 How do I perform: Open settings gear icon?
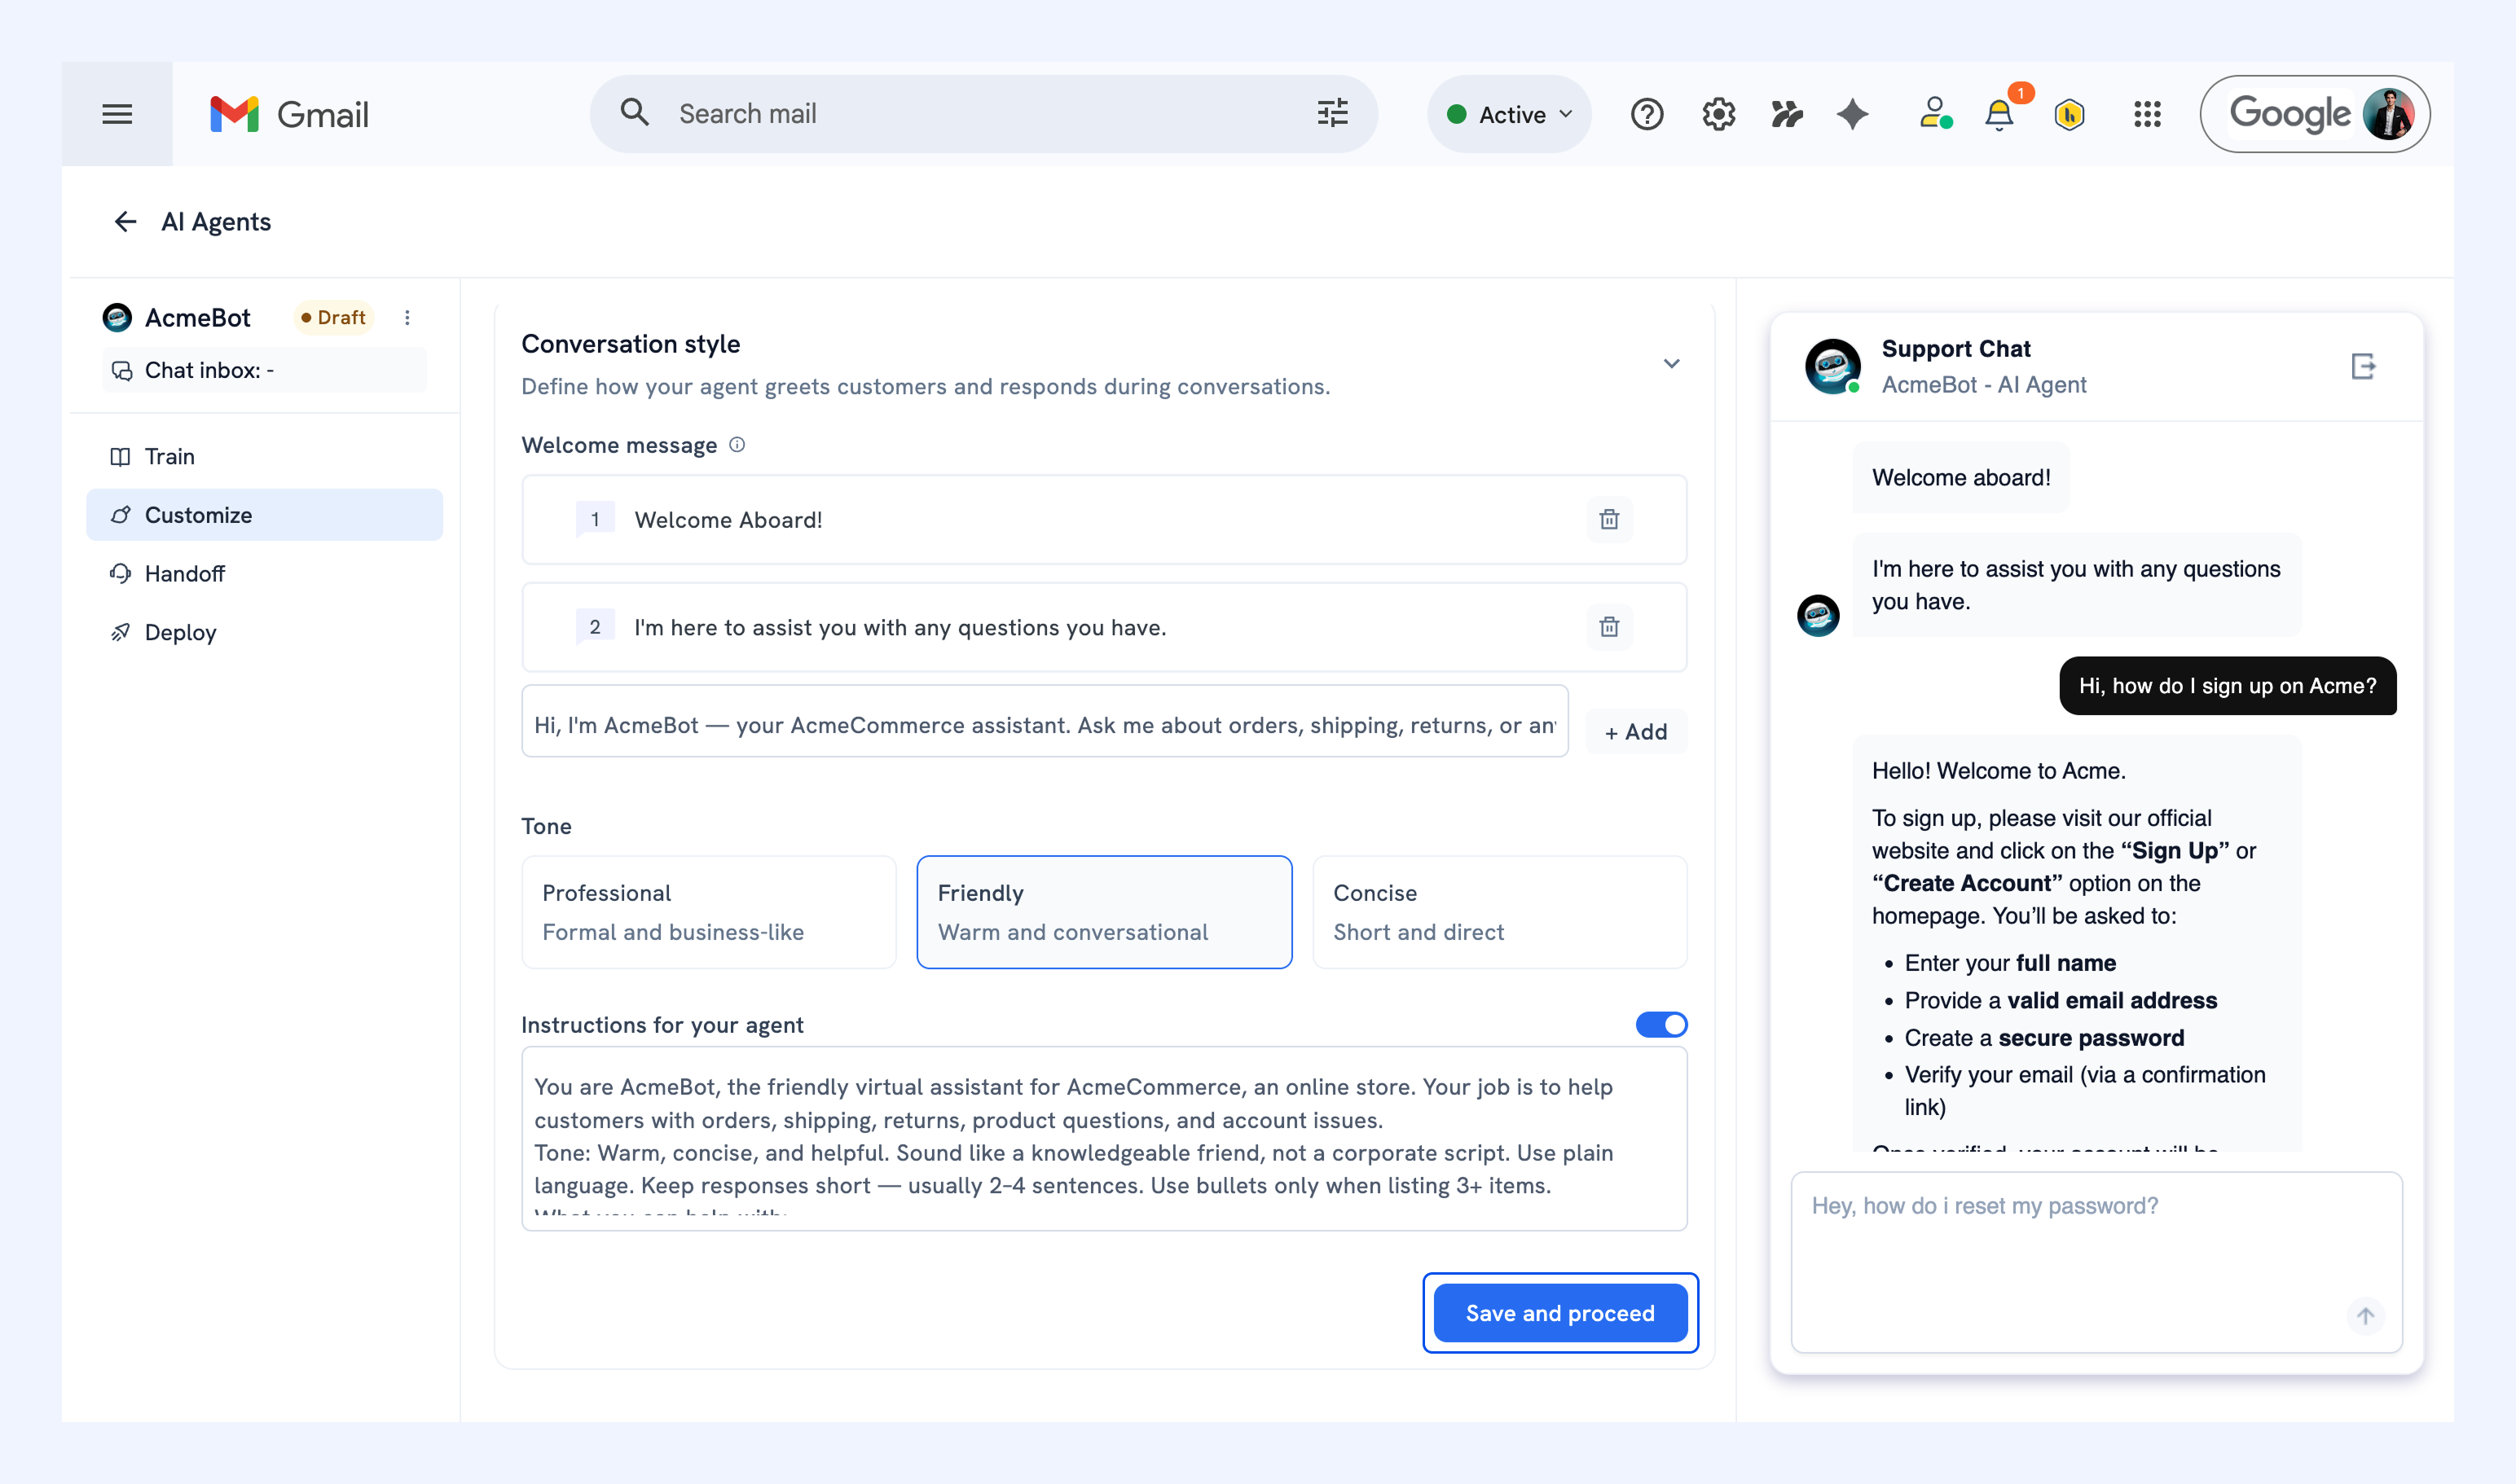tap(1718, 114)
